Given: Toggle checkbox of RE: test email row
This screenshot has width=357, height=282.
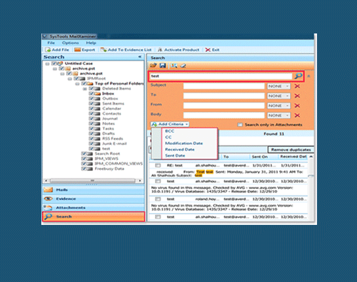Looking at the screenshot, I should 158,165.
